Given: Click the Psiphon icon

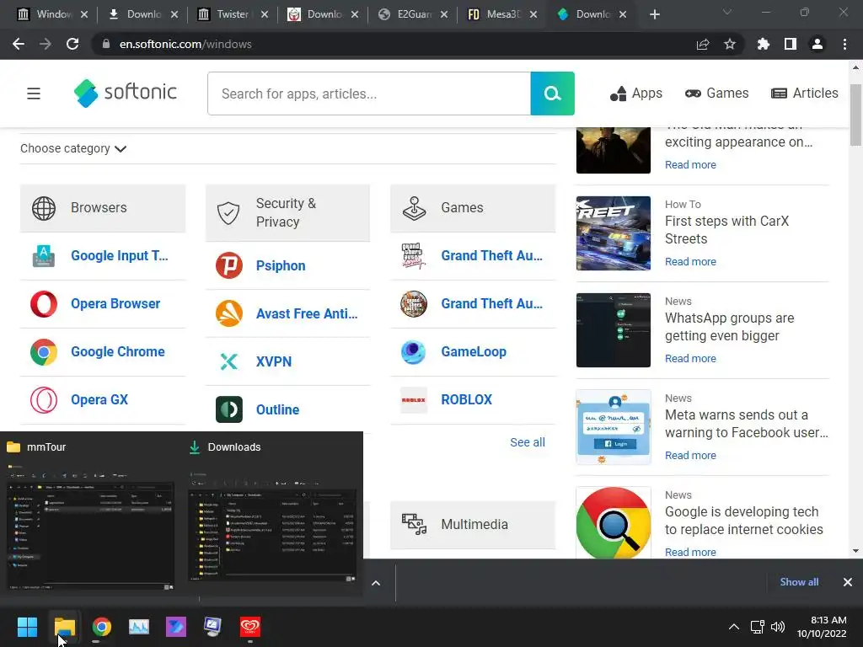Looking at the screenshot, I should pos(229,265).
